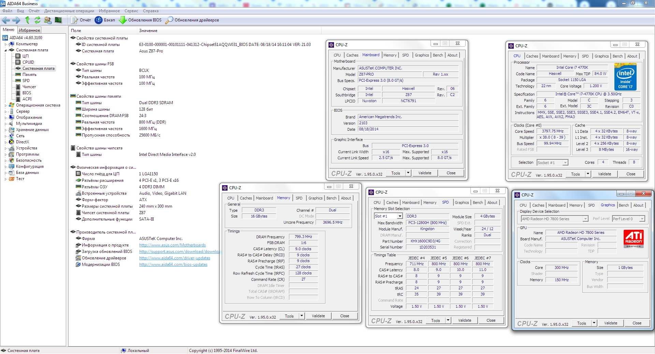655x354 pixels.
Task: Open the Сервис menu
Action: coord(131,11)
